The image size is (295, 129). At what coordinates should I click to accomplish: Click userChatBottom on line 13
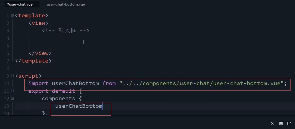(79, 106)
